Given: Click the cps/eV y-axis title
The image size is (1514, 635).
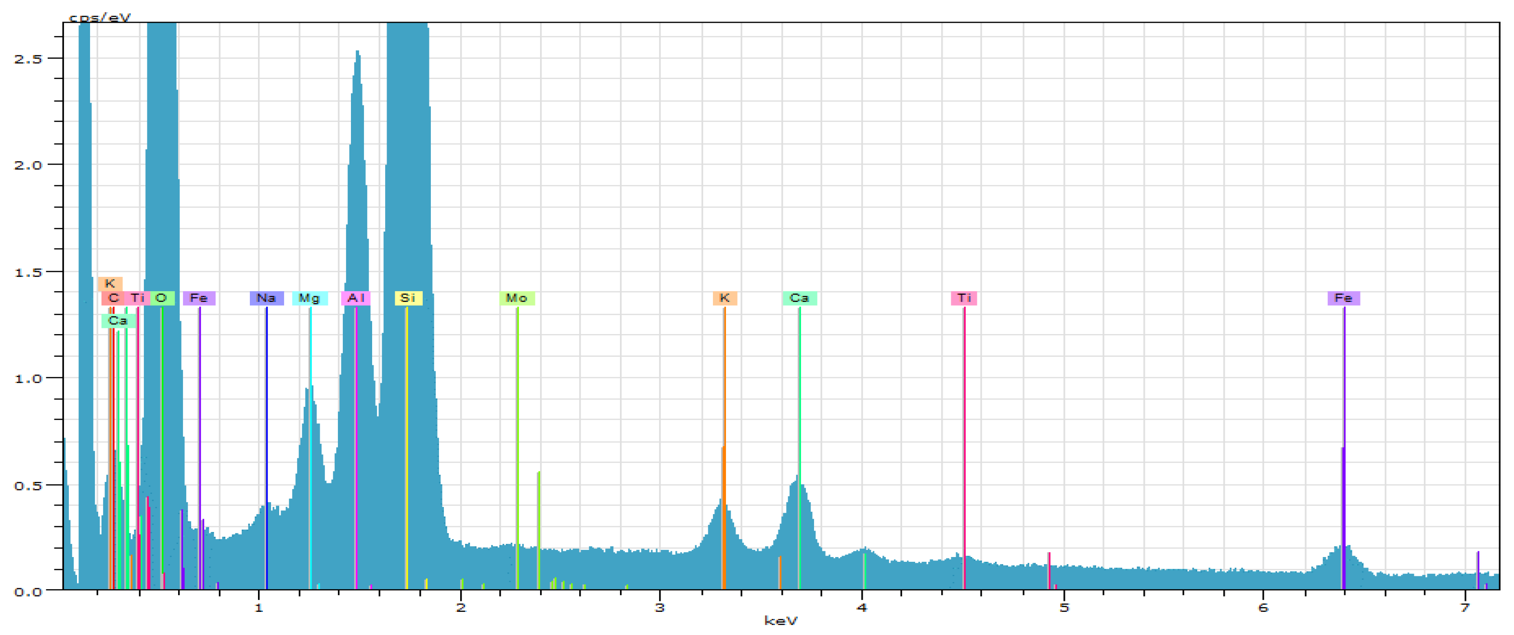Looking at the screenshot, I should 99,17.
